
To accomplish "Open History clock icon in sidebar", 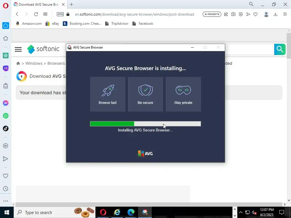I will tap(6, 188).
